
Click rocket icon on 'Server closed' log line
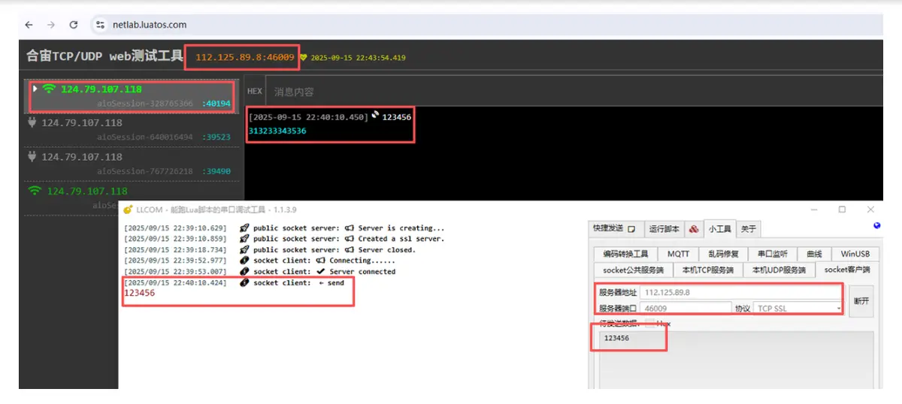point(244,249)
